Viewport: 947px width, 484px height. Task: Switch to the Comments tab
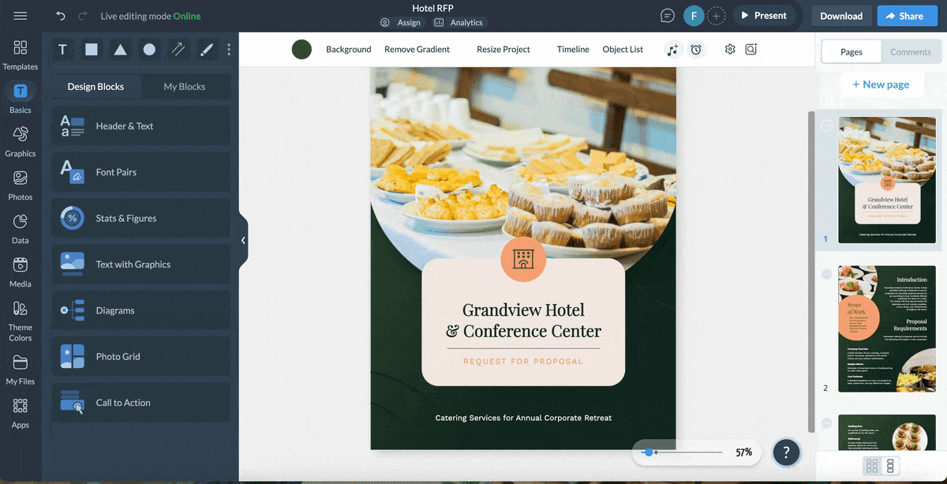[911, 52]
